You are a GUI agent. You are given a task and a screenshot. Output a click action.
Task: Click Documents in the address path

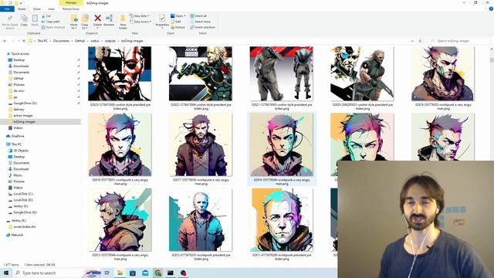coord(61,41)
